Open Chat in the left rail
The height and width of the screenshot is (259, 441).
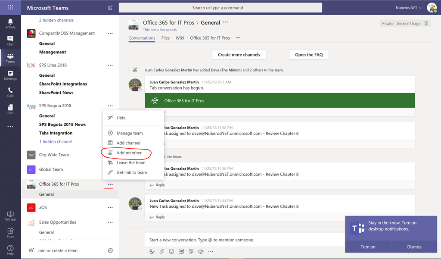10,41
